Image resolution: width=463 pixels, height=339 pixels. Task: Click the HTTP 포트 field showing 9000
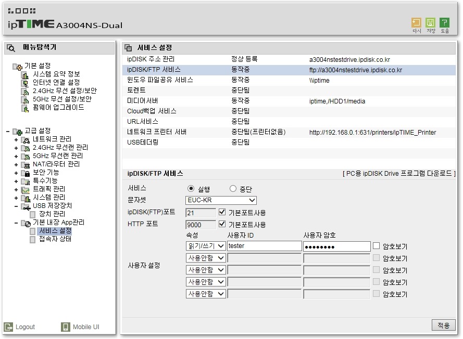coord(201,225)
